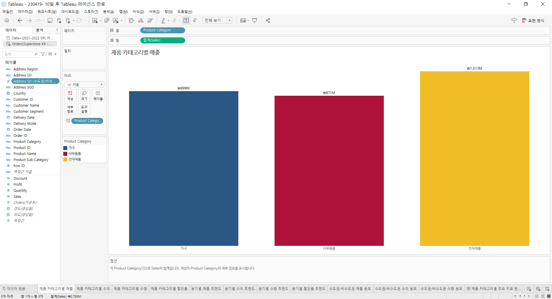Open the 데이터(D) menu
This screenshot has height=299, width=552.
click(25, 12)
